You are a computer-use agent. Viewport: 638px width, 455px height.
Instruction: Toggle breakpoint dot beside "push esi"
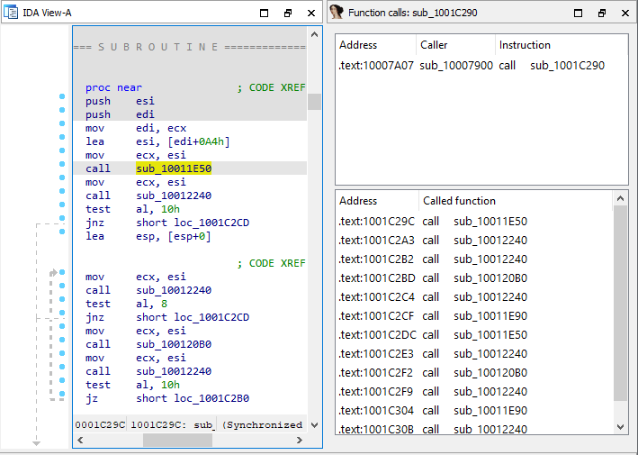(61, 96)
